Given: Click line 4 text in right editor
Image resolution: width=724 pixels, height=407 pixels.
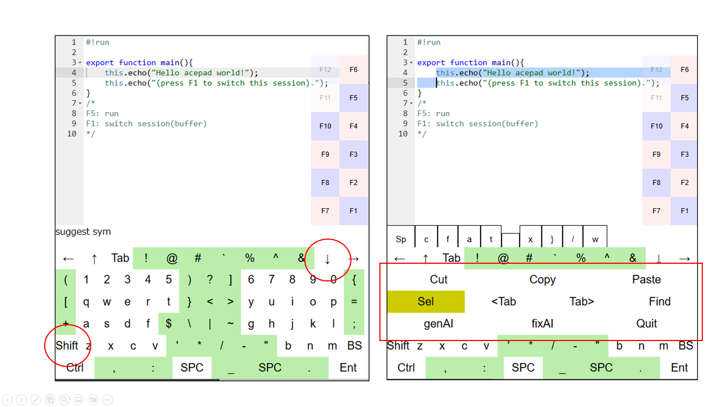Looking at the screenshot, I should coord(512,73).
